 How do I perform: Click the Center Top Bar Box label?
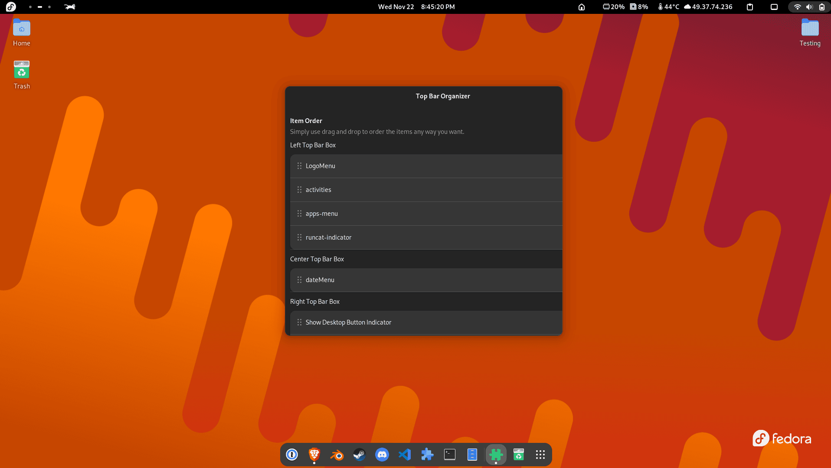click(x=317, y=259)
